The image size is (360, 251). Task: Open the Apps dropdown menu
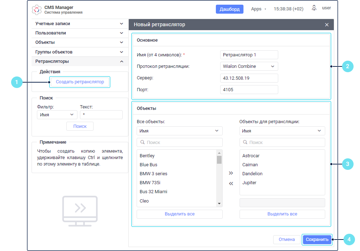(x=258, y=9)
